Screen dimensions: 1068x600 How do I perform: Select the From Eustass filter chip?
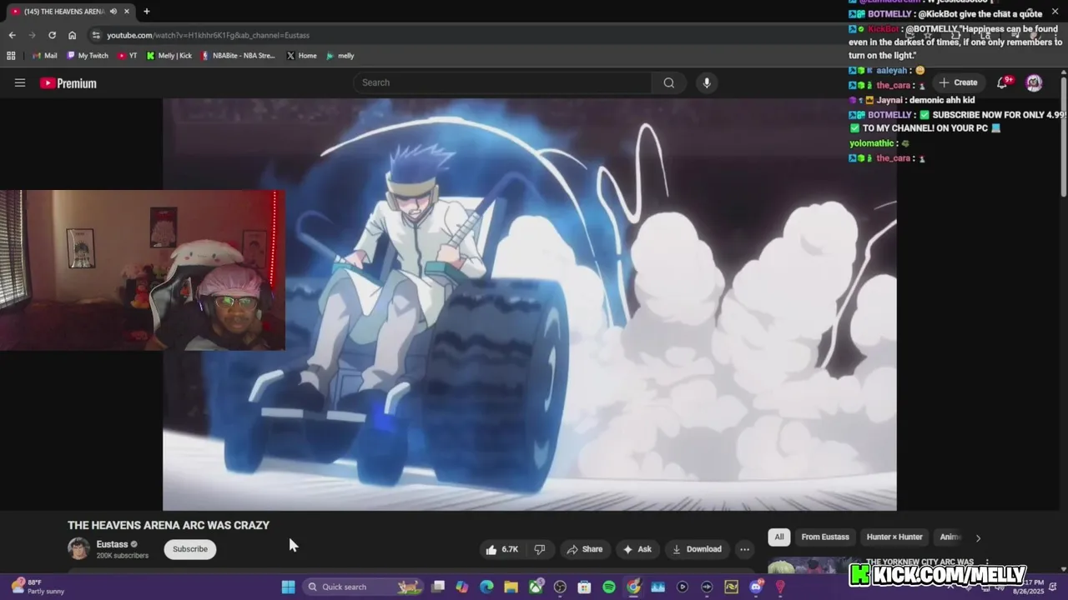point(825,537)
